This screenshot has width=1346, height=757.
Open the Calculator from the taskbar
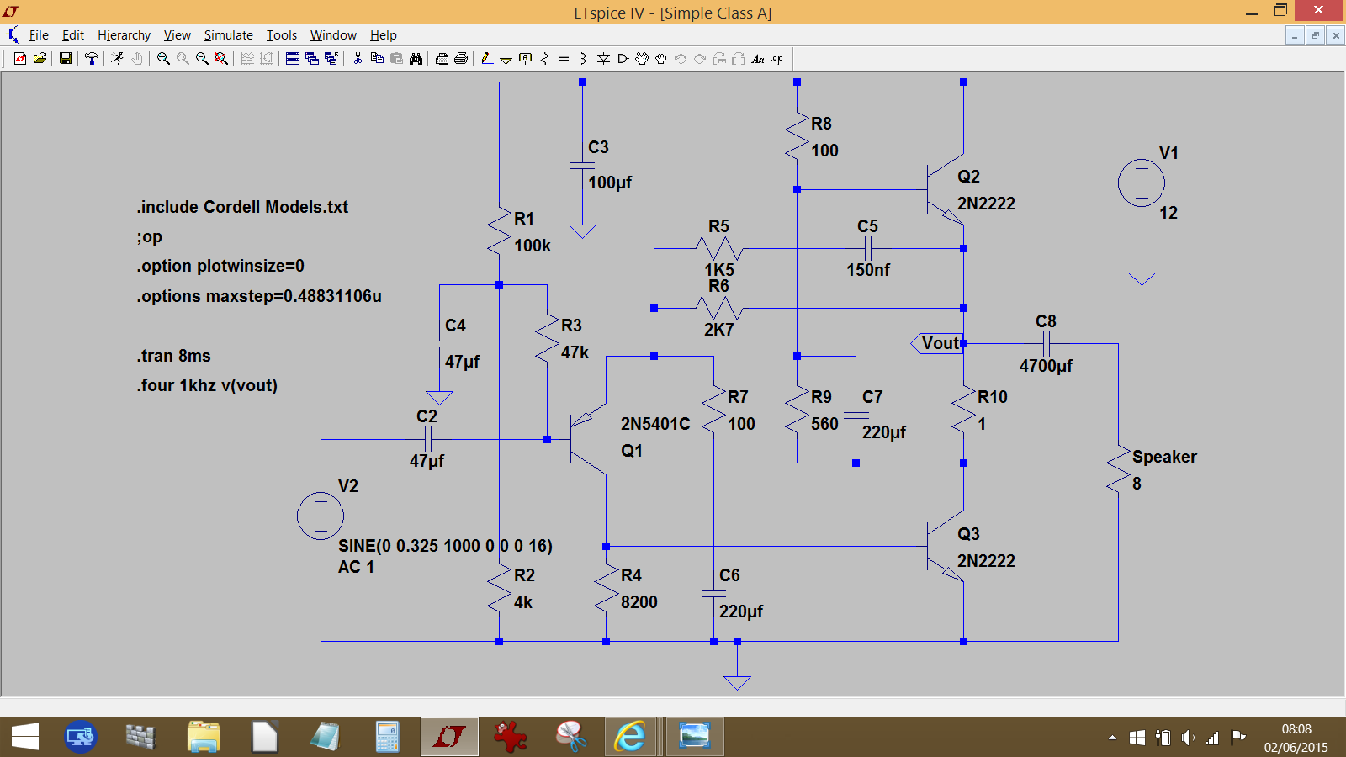pyautogui.click(x=387, y=737)
